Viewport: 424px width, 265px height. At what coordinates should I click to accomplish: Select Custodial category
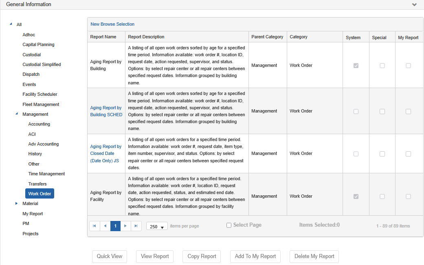tap(32, 55)
